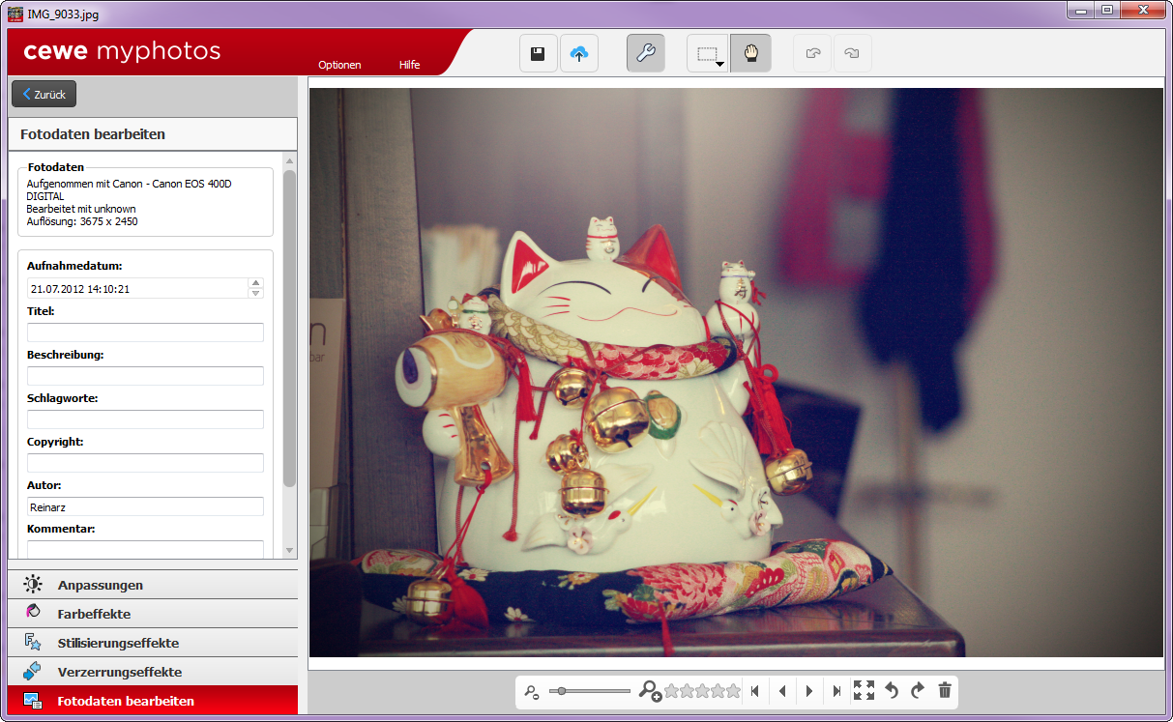Rate the photo five stars
Image resolution: width=1173 pixels, height=722 pixels.
[x=733, y=691]
